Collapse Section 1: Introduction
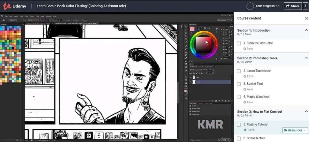The image size is (309, 142). 306,30
